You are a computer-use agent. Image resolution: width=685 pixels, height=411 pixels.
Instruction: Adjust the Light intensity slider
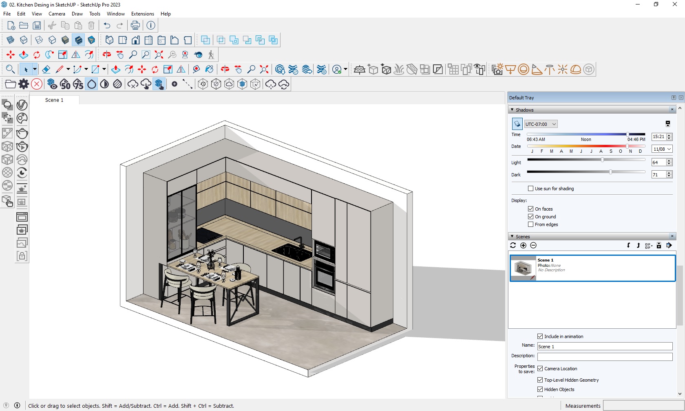(x=601, y=160)
